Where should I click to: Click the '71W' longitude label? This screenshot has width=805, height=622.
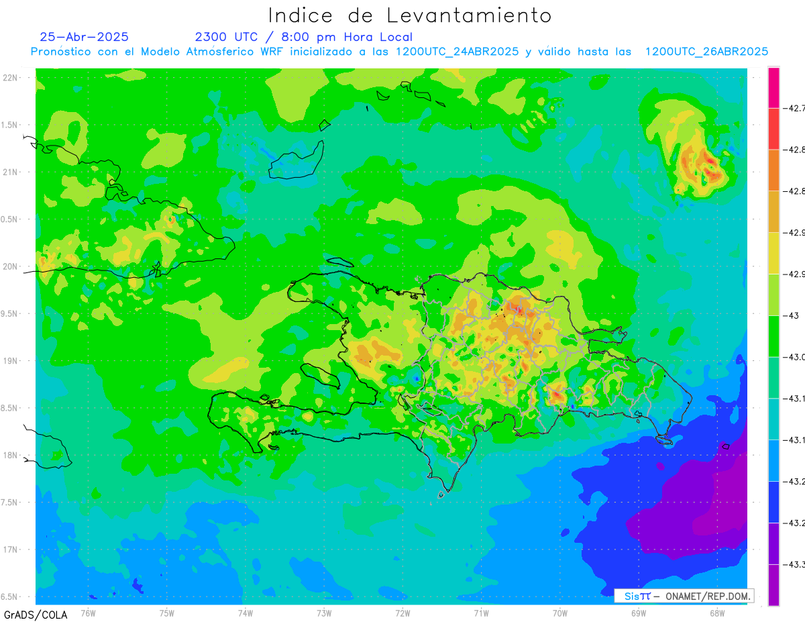tap(481, 613)
